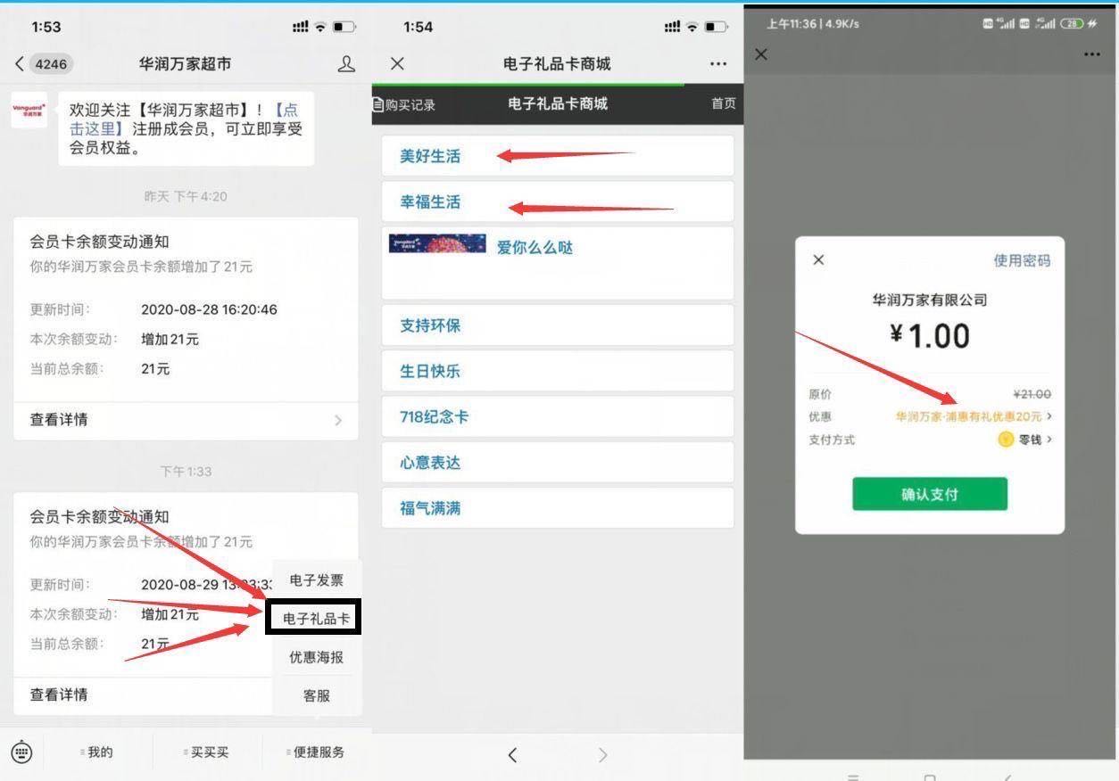This screenshot has height=781, width=1119.
Task: Close the gray payment screen with top X
Action: pos(761,54)
